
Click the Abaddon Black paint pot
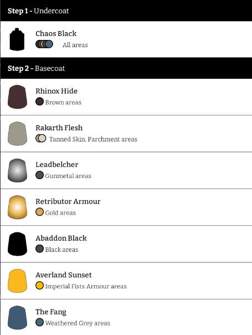(x=17, y=244)
